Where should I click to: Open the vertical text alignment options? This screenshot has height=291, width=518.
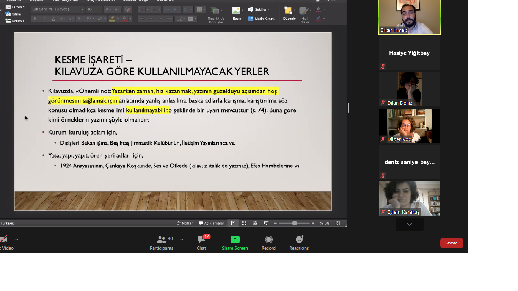tap(192, 19)
